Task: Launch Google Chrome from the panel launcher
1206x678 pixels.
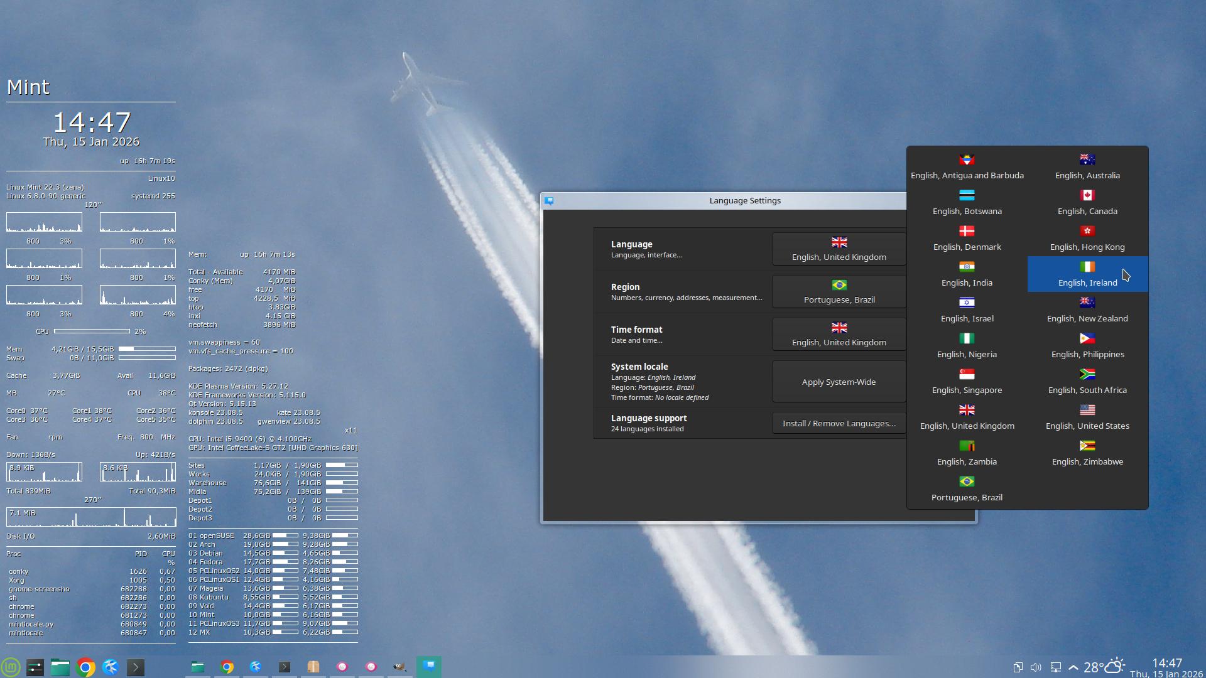Action: point(85,667)
